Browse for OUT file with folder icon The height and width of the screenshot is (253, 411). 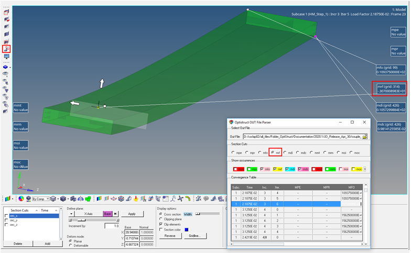pyautogui.click(x=365, y=136)
